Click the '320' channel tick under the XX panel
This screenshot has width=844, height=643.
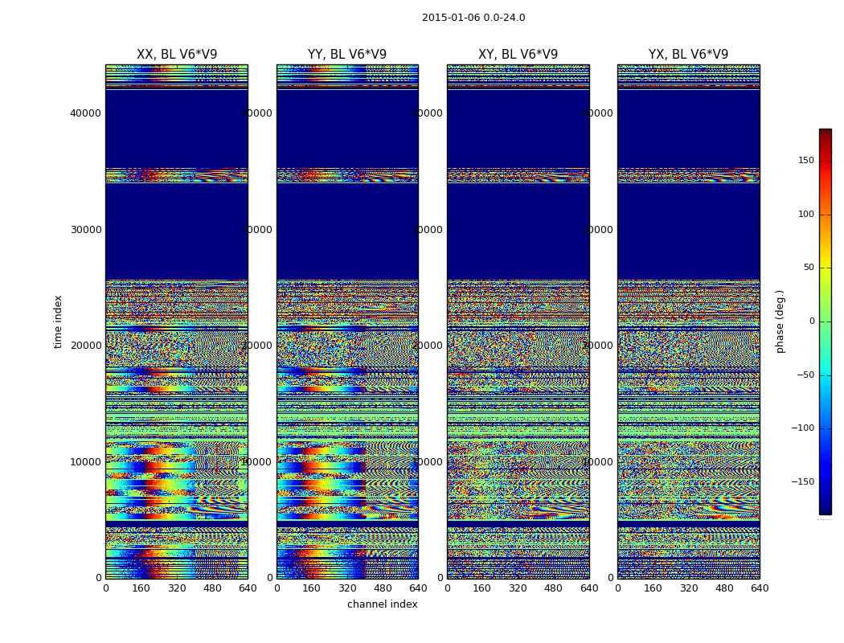177,588
